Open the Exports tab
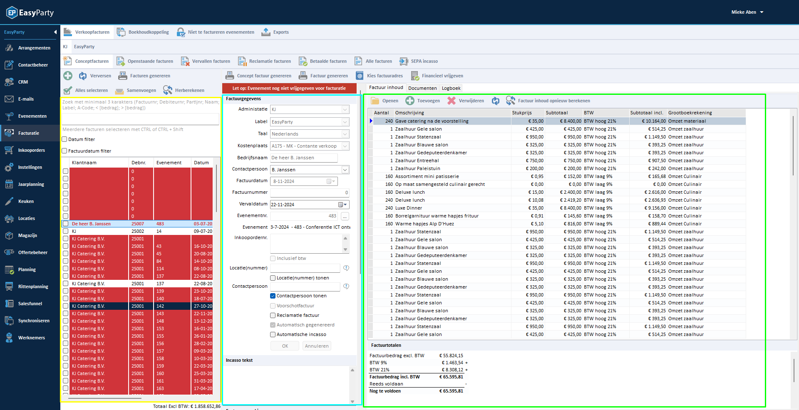 pos(275,32)
